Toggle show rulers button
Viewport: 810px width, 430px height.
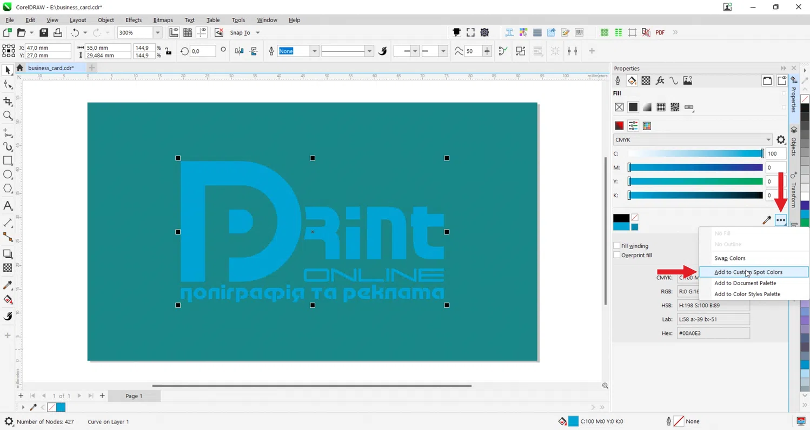tap(174, 32)
